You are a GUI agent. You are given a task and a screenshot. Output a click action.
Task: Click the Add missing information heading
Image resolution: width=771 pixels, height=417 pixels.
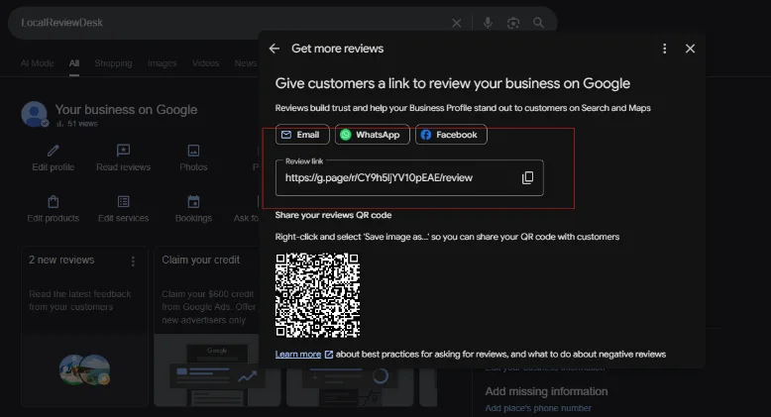pyautogui.click(x=546, y=391)
